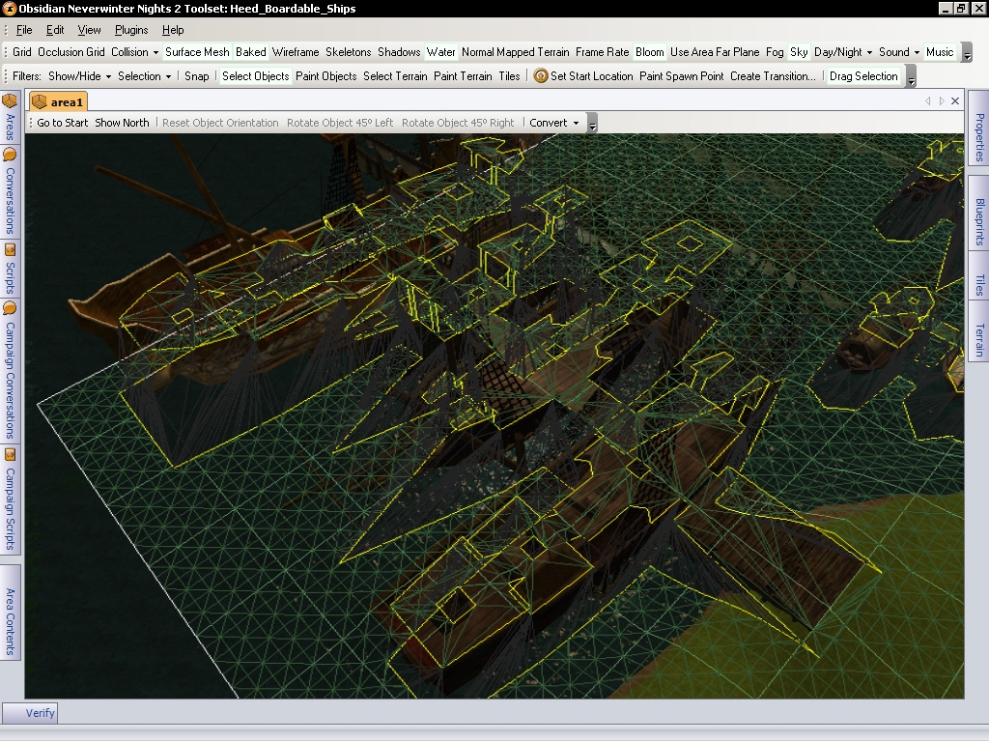Click Go to Start
This screenshot has width=989, height=742.
coord(62,123)
